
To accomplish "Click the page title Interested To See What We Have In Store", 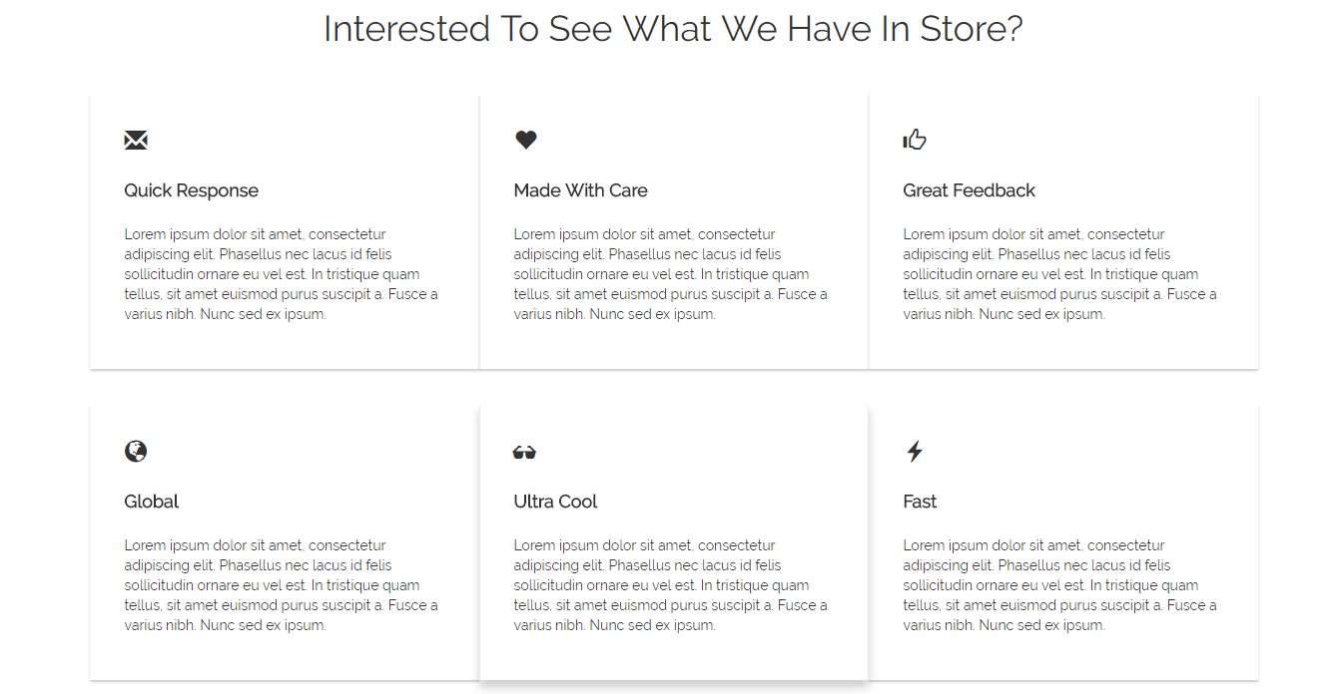I will (673, 28).
